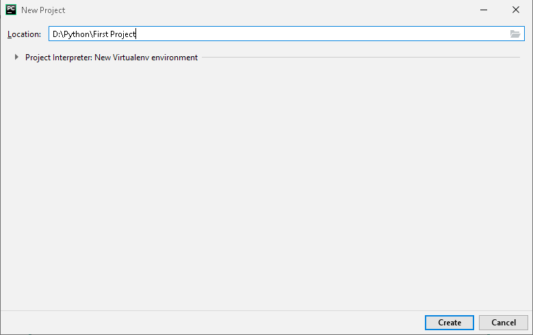This screenshot has height=335, width=533.
Task: Expand the Project Interpreter section arrow
Action: click(16, 57)
